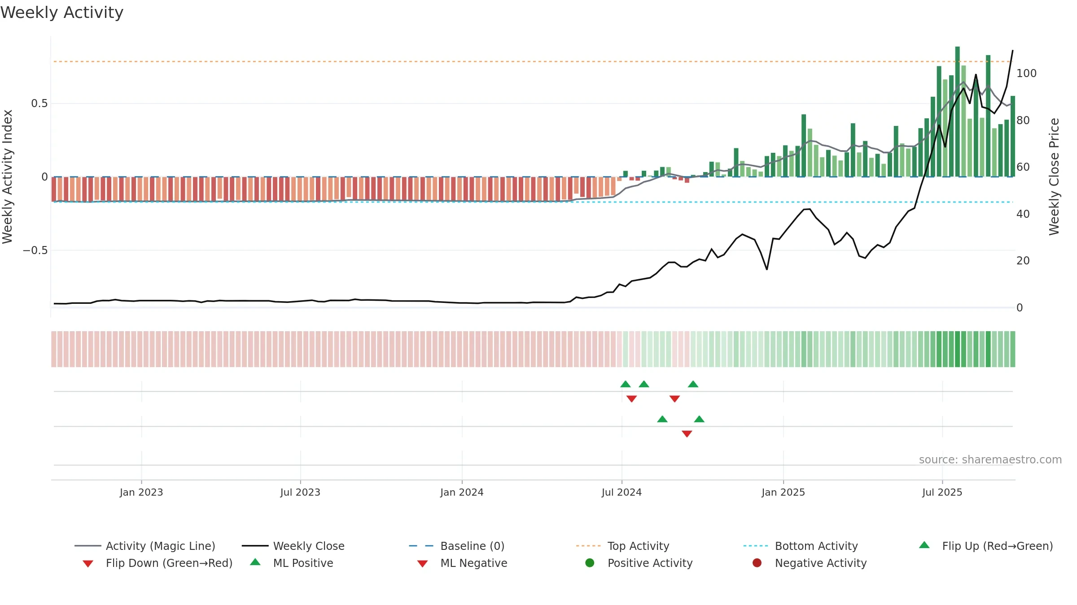Click the orange dotted Top Activity legend line
The image size is (1077, 605).
pos(588,546)
